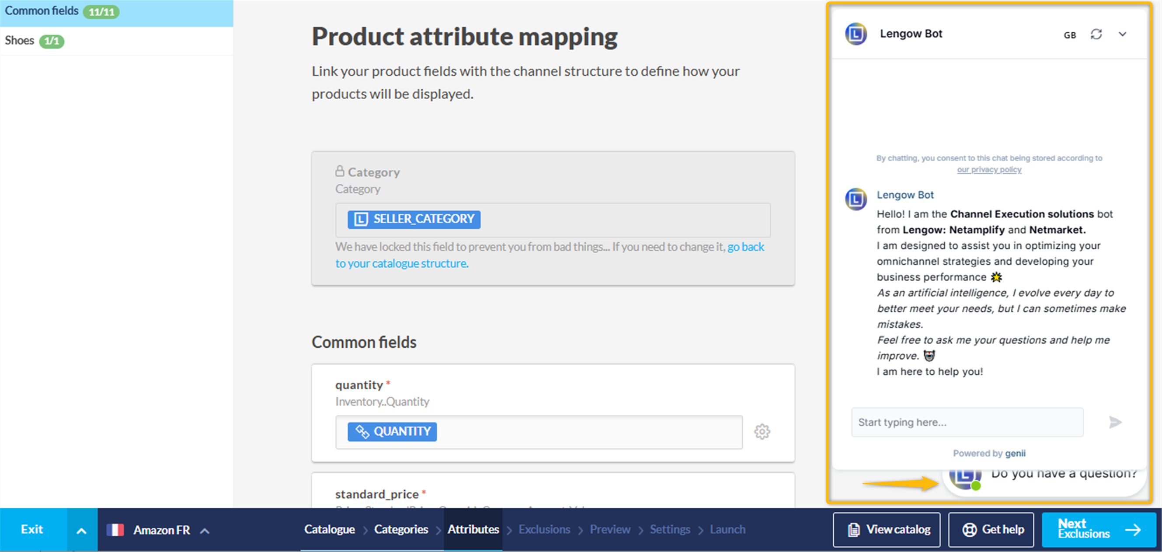Click the French flag channel icon
1162x552 pixels.
pos(115,529)
